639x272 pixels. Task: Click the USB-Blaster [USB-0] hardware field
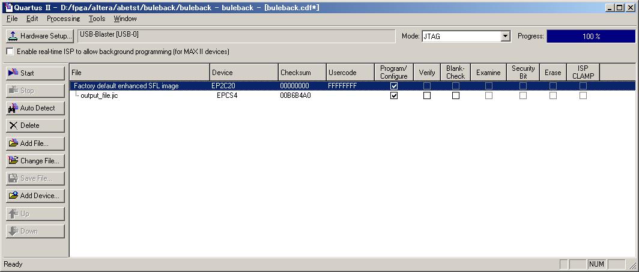click(237, 36)
